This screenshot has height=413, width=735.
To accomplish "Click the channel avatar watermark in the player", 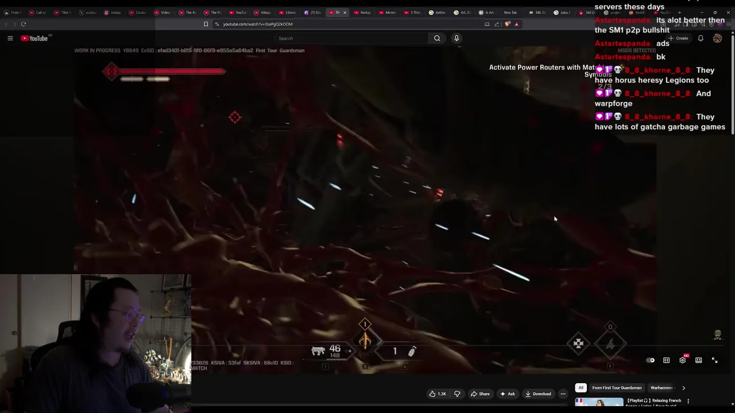I will coord(717,335).
